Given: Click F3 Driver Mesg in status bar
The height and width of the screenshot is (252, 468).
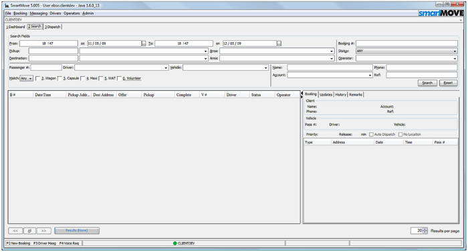Looking at the screenshot, I should coord(45,243).
